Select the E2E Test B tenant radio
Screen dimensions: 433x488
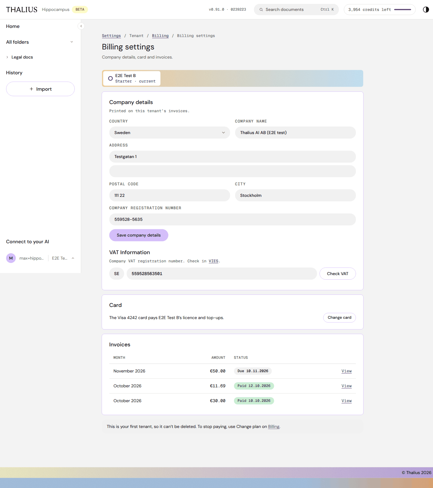[110, 78]
